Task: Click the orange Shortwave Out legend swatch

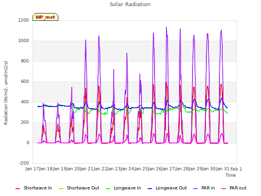Action: [61, 189]
